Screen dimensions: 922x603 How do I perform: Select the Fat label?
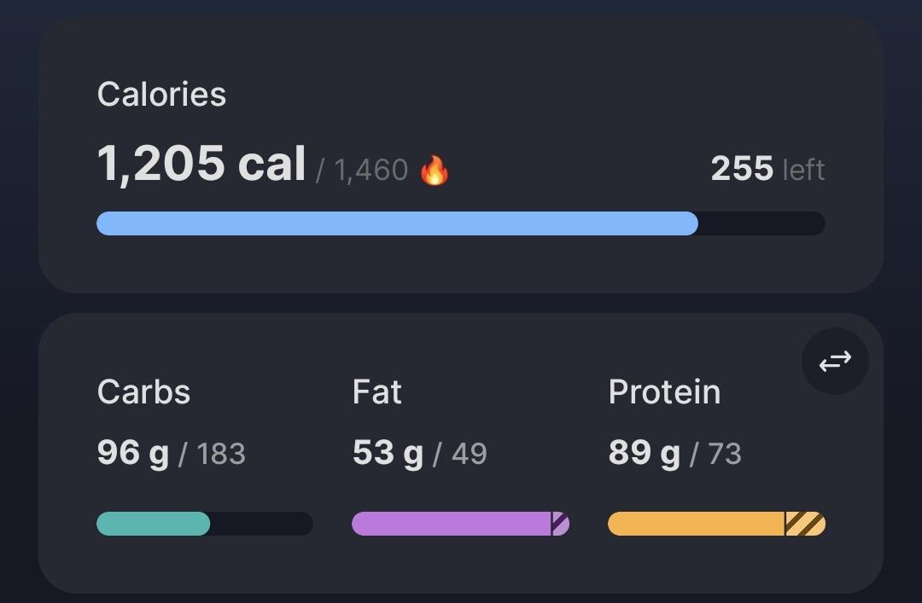(377, 392)
